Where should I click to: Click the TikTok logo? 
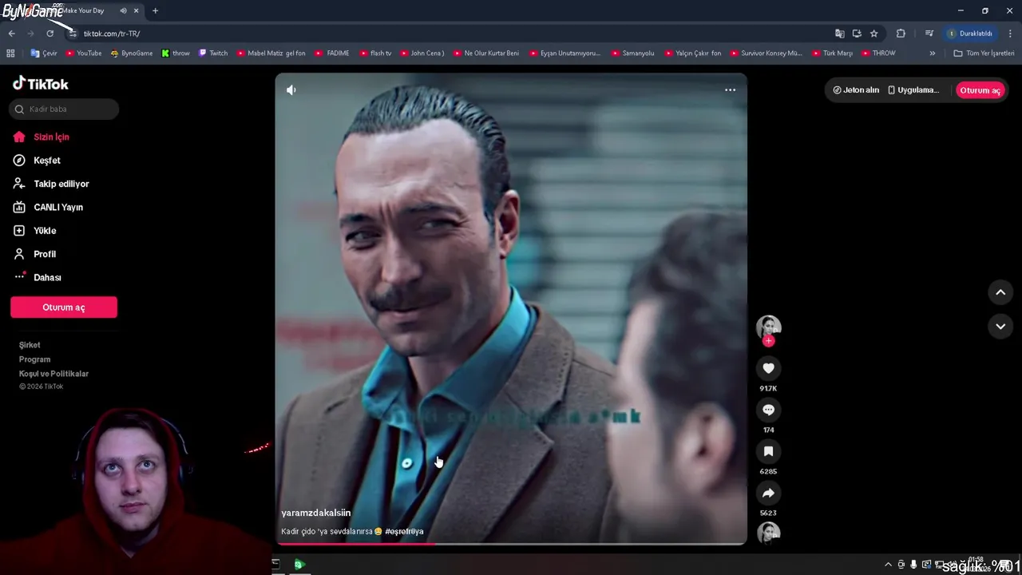pyautogui.click(x=41, y=84)
